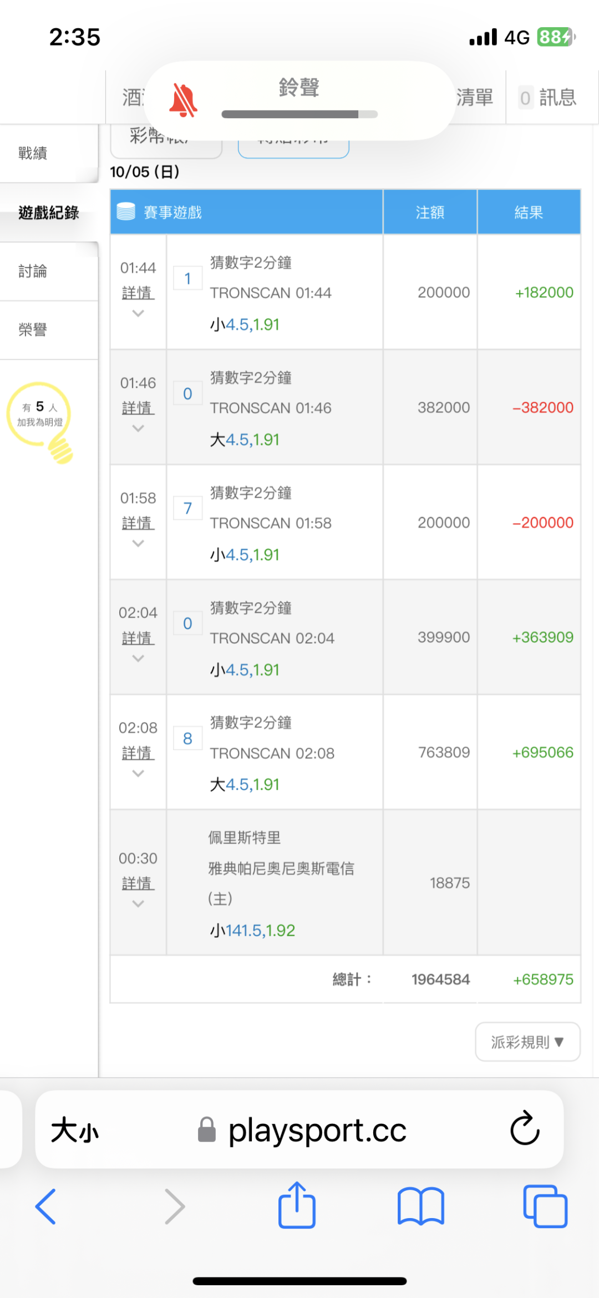Click 詳情 link for 01:46 bet
This screenshot has width=599, height=1298.
click(x=138, y=408)
